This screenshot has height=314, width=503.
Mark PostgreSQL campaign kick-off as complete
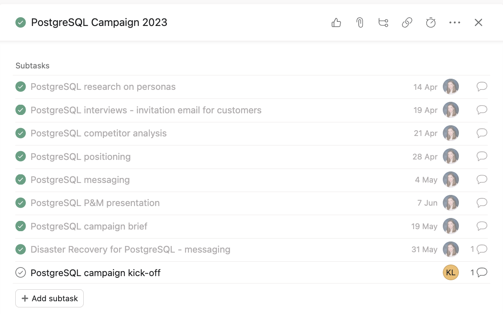pyautogui.click(x=21, y=272)
